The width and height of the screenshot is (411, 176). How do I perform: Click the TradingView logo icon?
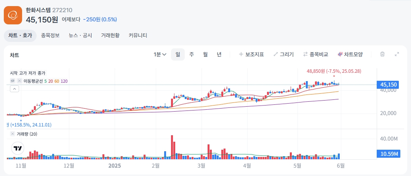[x=18, y=148]
